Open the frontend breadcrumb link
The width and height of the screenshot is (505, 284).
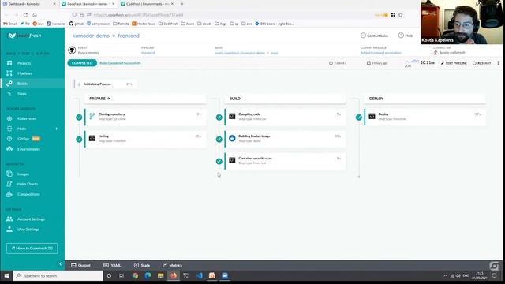pyautogui.click(x=129, y=35)
